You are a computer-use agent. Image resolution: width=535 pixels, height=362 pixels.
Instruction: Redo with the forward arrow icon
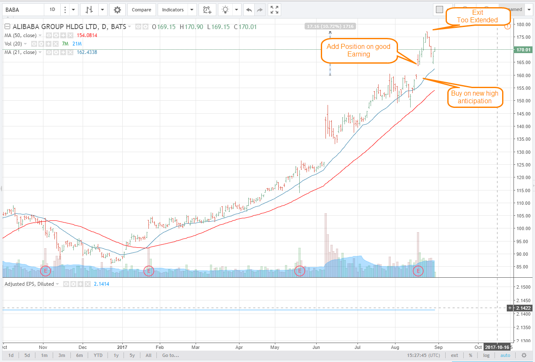click(x=260, y=10)
